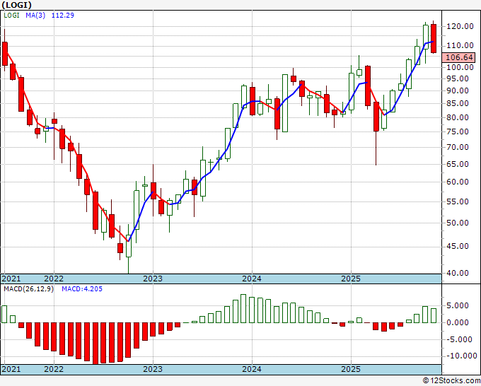
Task: Click the 120.00 price axis label
Action: 460,26
